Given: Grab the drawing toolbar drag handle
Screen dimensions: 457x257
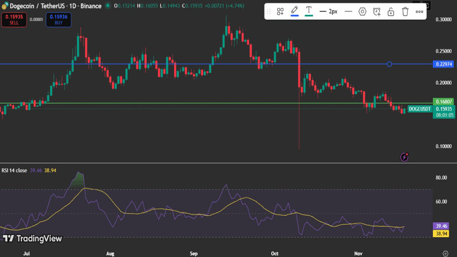Looking at the screenshot, I should [269, 12].
